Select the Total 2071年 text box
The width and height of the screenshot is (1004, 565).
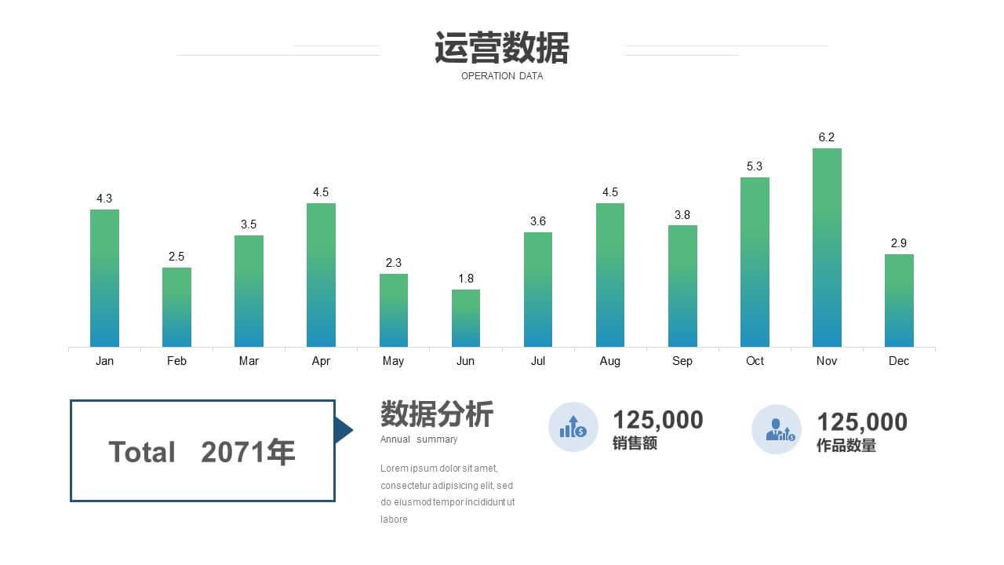202,451
